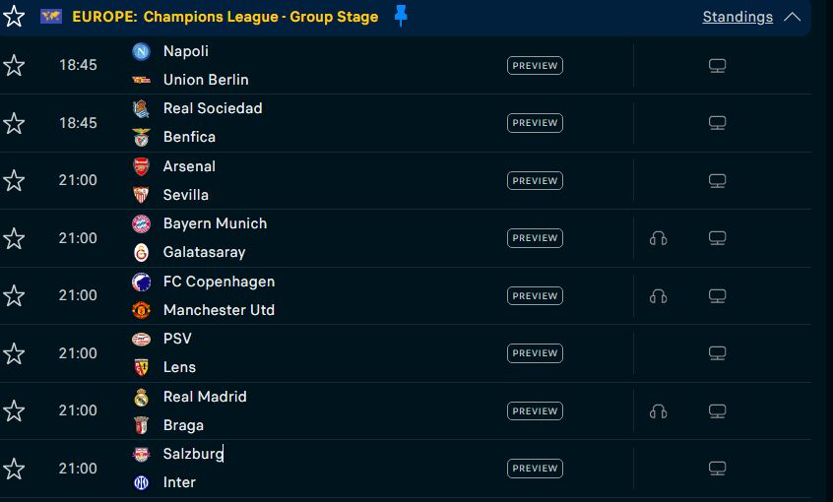Click TV icon for Salzburg vs Inter
This screenshot has height=502, width=833.
[x=717, y=469]
